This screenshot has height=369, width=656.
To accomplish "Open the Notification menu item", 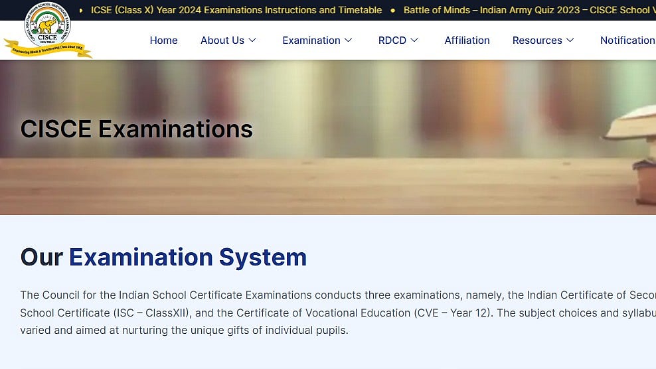I will 627,40.
